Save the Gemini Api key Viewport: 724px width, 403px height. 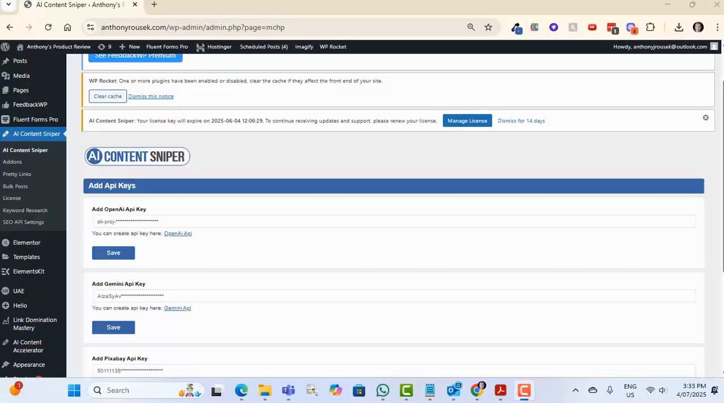tap(113, 327)
